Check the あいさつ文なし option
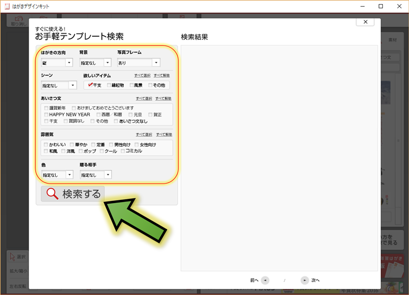 (116, 121)
